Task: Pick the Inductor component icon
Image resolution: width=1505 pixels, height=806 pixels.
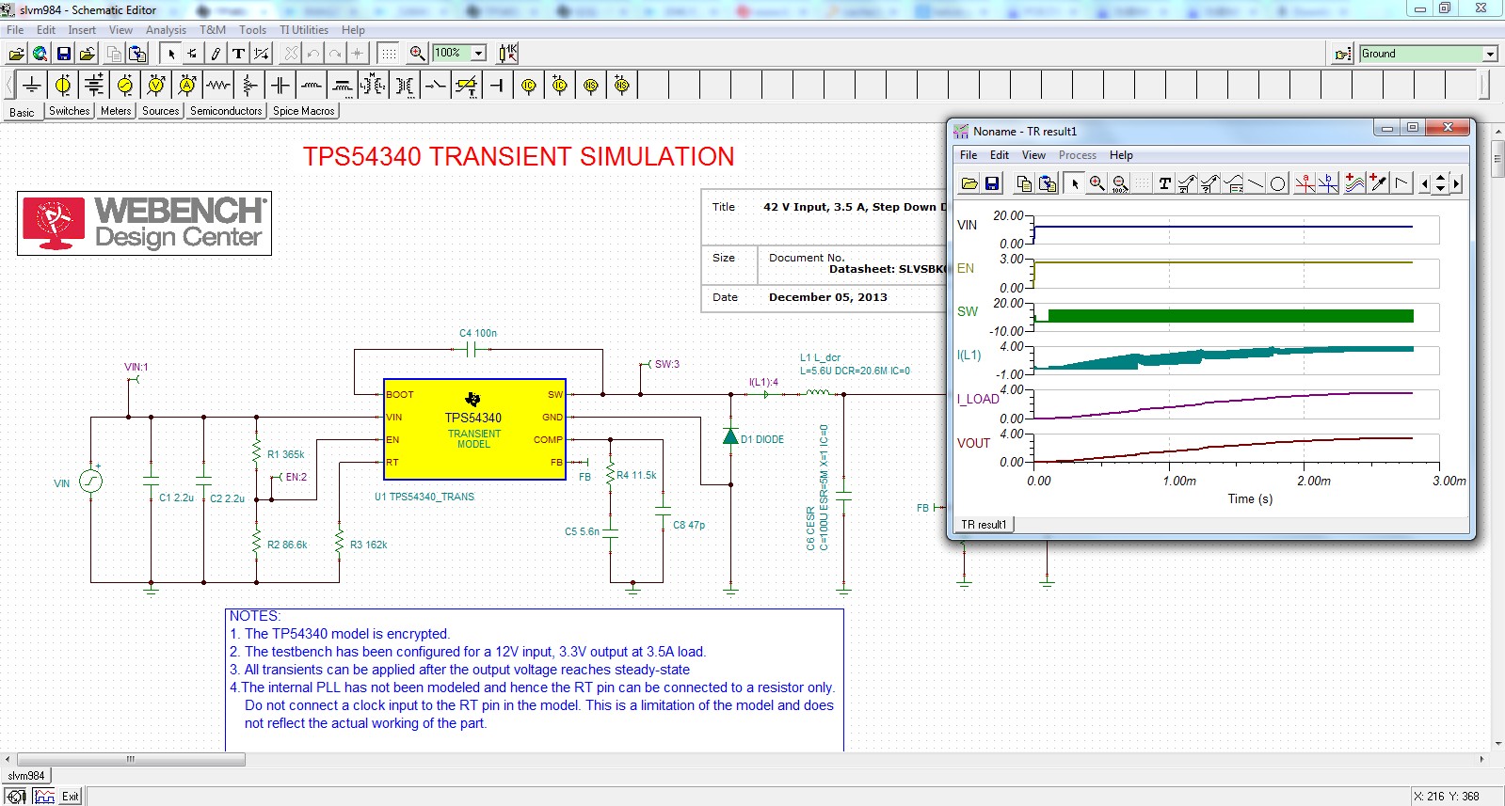Action: tap(312, 86)
